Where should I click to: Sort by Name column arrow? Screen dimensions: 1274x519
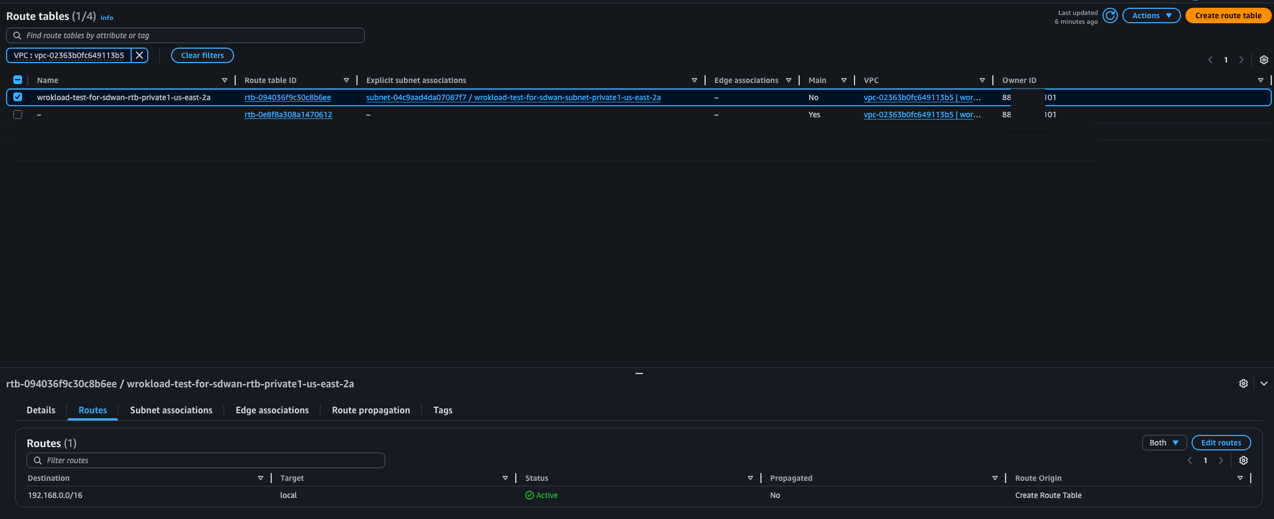[225, 80]
